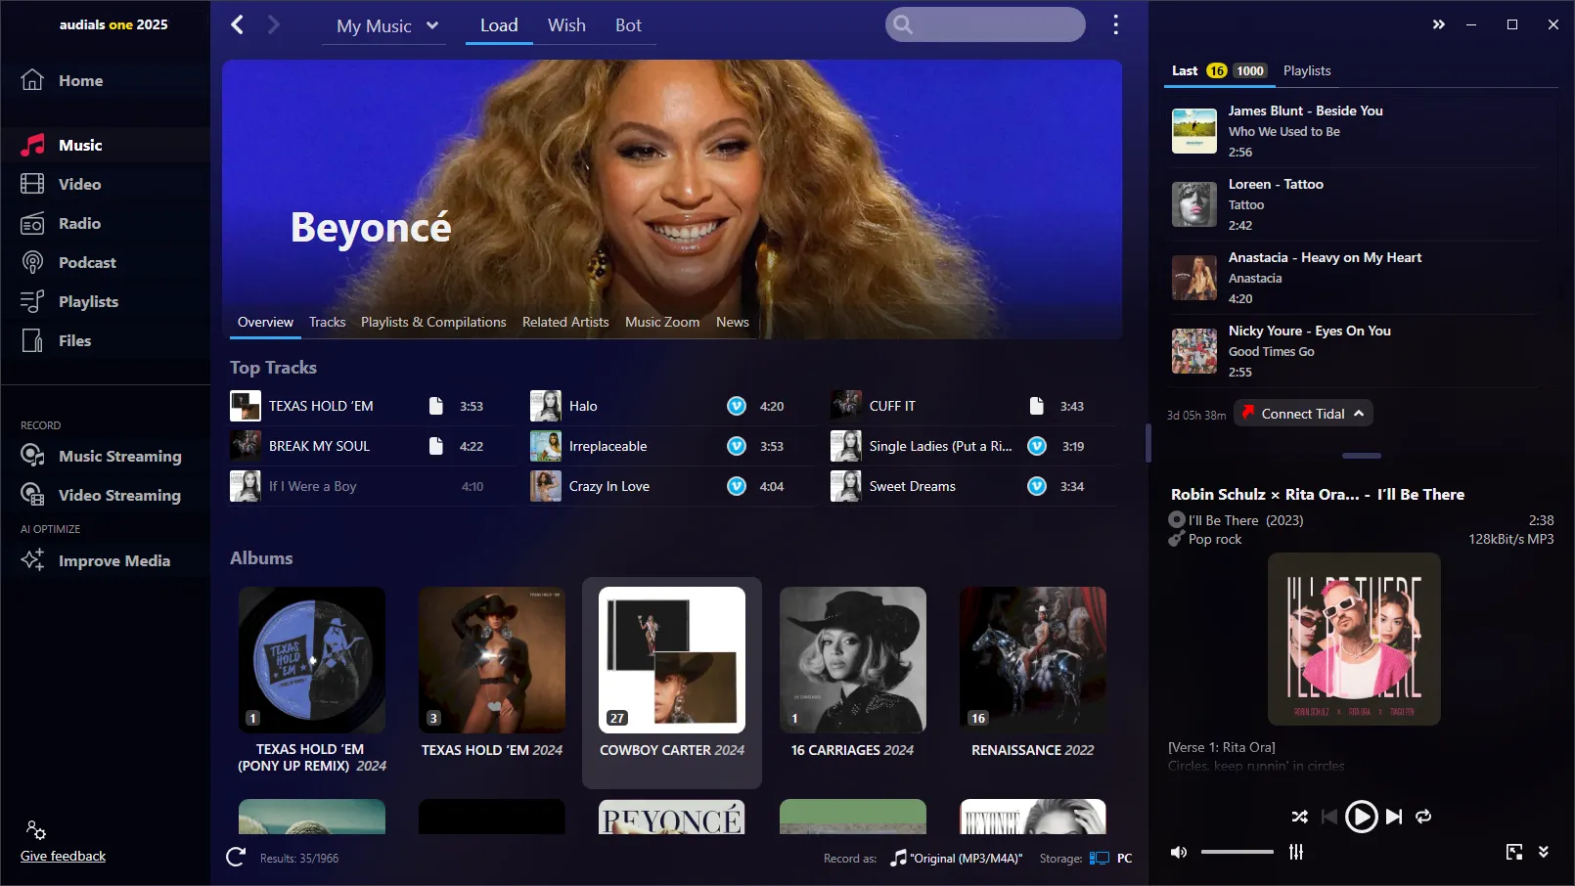Open the Related Artists tab

[565, 322]
